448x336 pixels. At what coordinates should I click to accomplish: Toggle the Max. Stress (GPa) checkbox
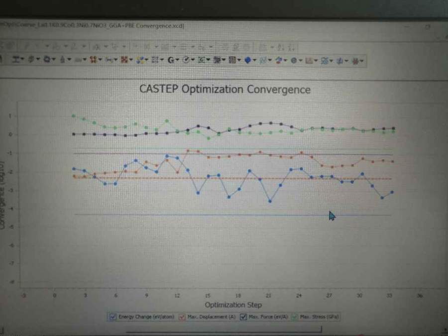(x=294, y=317)
